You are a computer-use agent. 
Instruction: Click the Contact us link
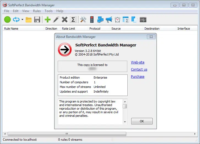139,70
